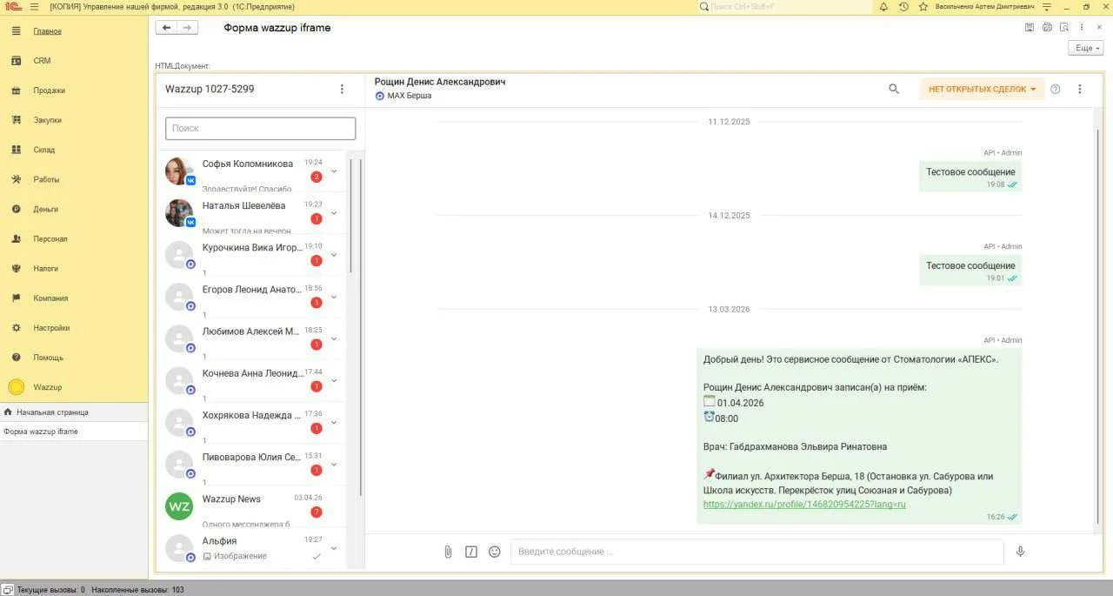This screenshot has width=1113, height=596.
Task: Save the form with the diskette icon
Action: click(x=1030, y=28)
